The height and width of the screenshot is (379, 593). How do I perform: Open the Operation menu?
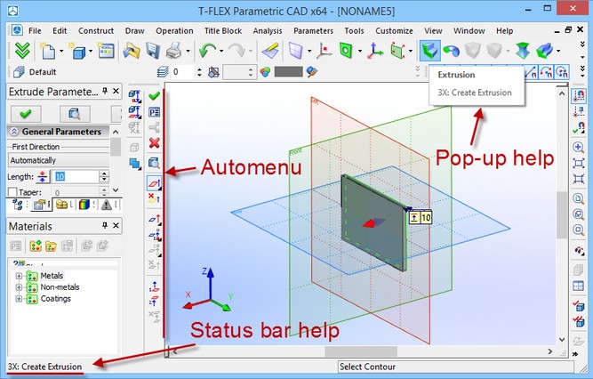174,31
